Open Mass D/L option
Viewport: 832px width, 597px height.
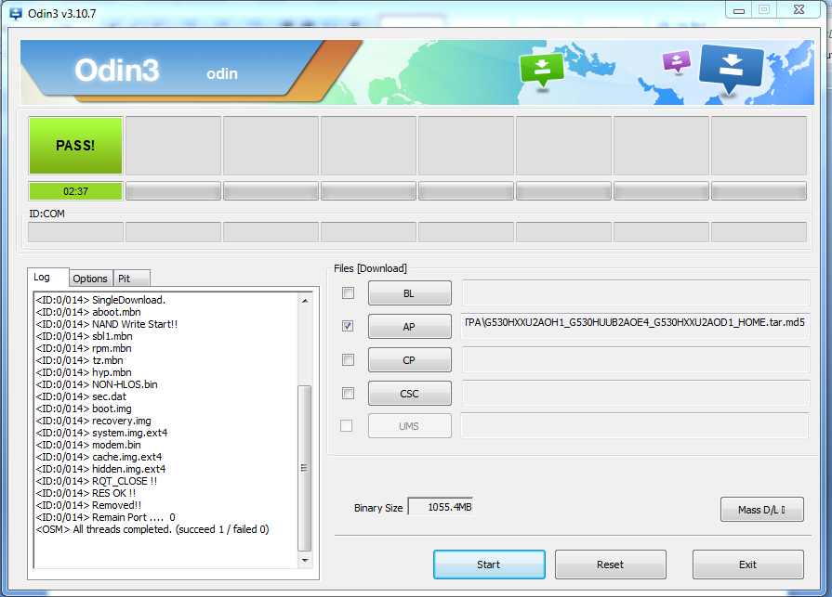762,510
